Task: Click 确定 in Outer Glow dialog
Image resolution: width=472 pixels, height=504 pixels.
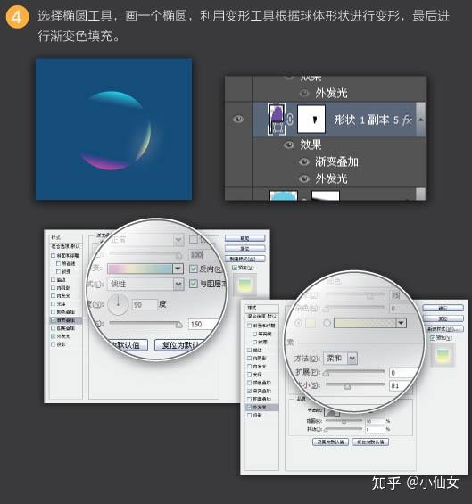Action: 443,308
